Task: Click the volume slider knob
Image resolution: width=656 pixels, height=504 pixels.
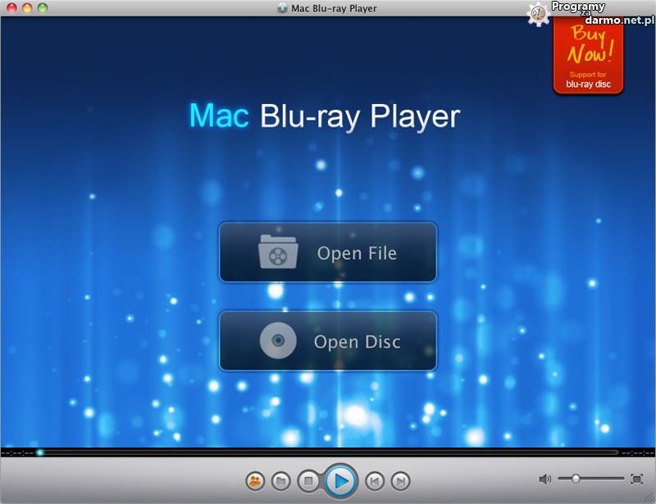Action: point(576,479)
